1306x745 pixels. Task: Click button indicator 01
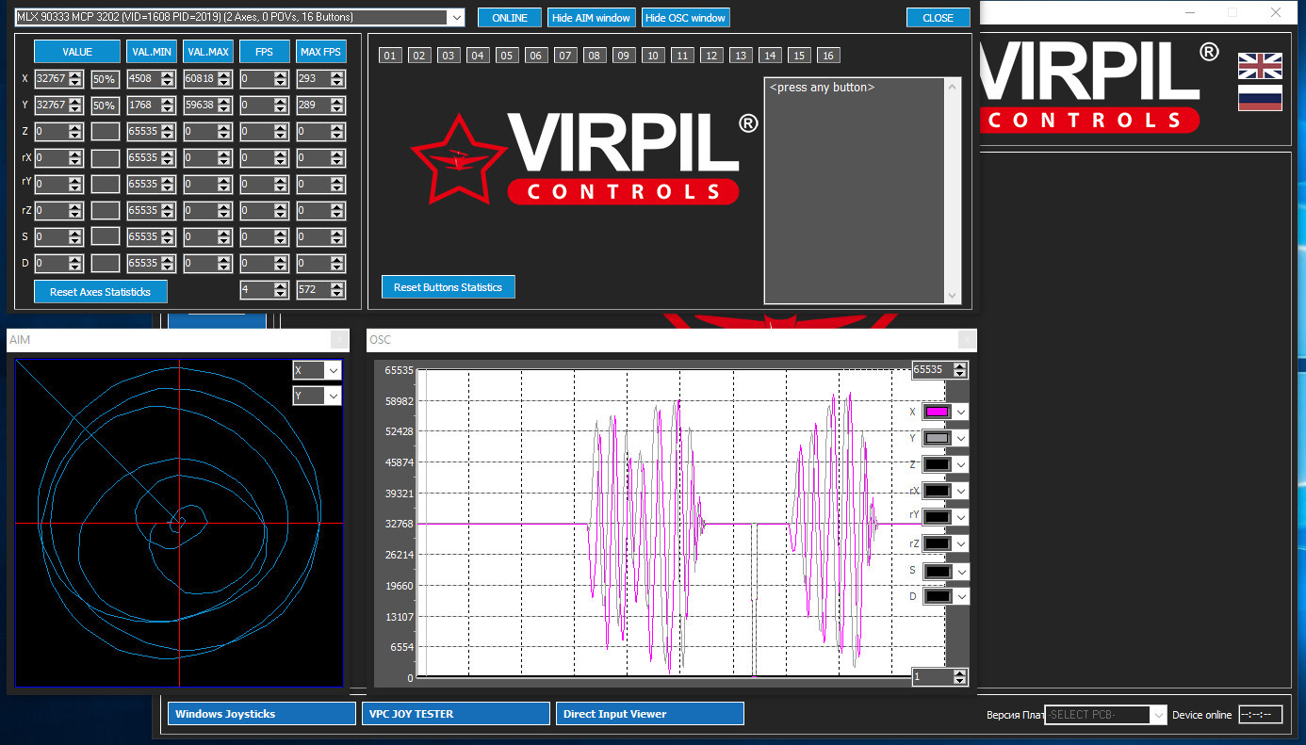pos(390,56)
